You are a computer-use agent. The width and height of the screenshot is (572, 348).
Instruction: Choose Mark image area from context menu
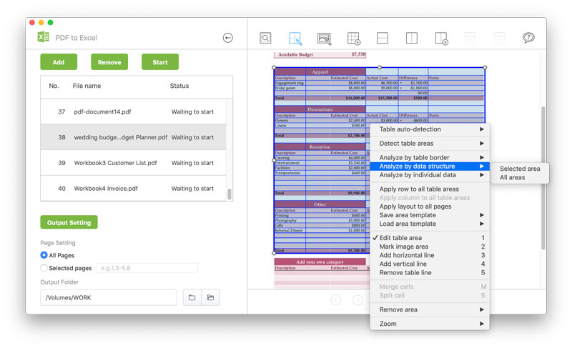pyautogui.click(x=430, y=247)
